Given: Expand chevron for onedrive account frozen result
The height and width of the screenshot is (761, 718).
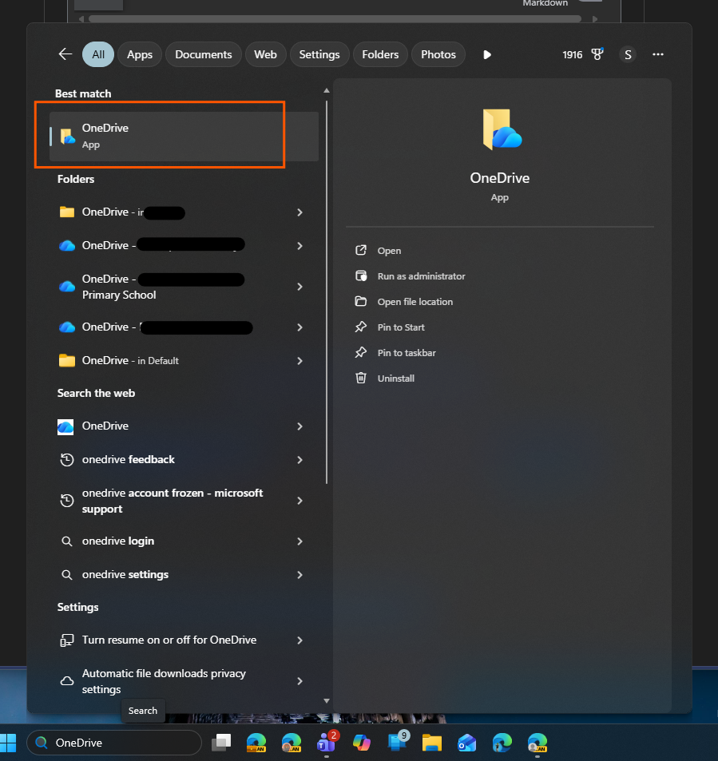Looking at the screenshot, I should point(300,501).
